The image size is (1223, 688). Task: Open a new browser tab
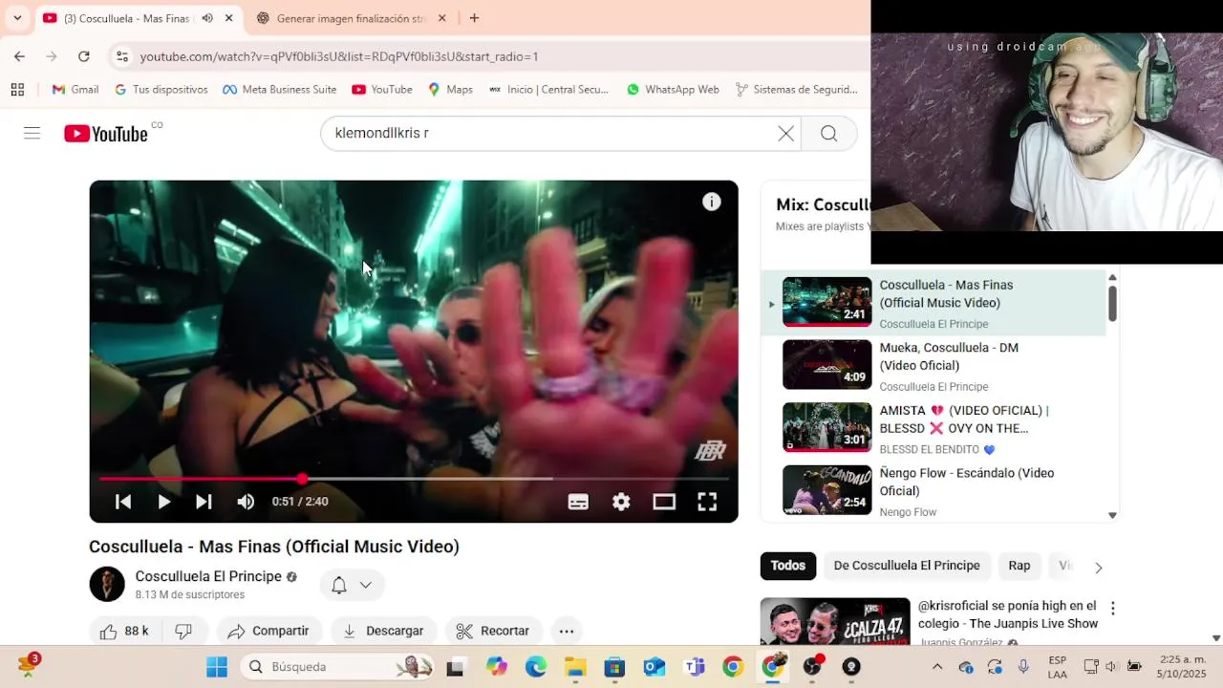474,18
